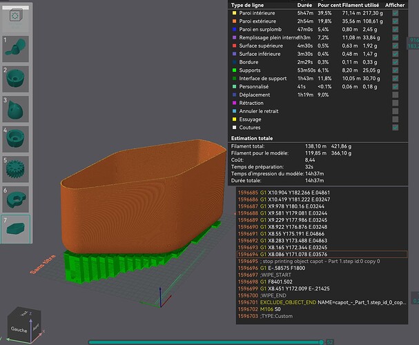The image size is (419, 345).
Task: Toggle Remplissage plein interne checkbox
Action: tap(396, 38)
